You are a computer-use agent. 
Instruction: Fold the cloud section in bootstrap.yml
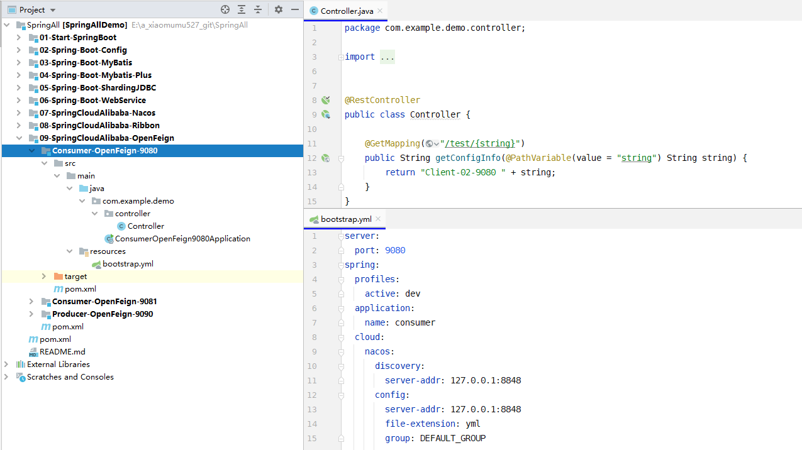tap(341, 337)
